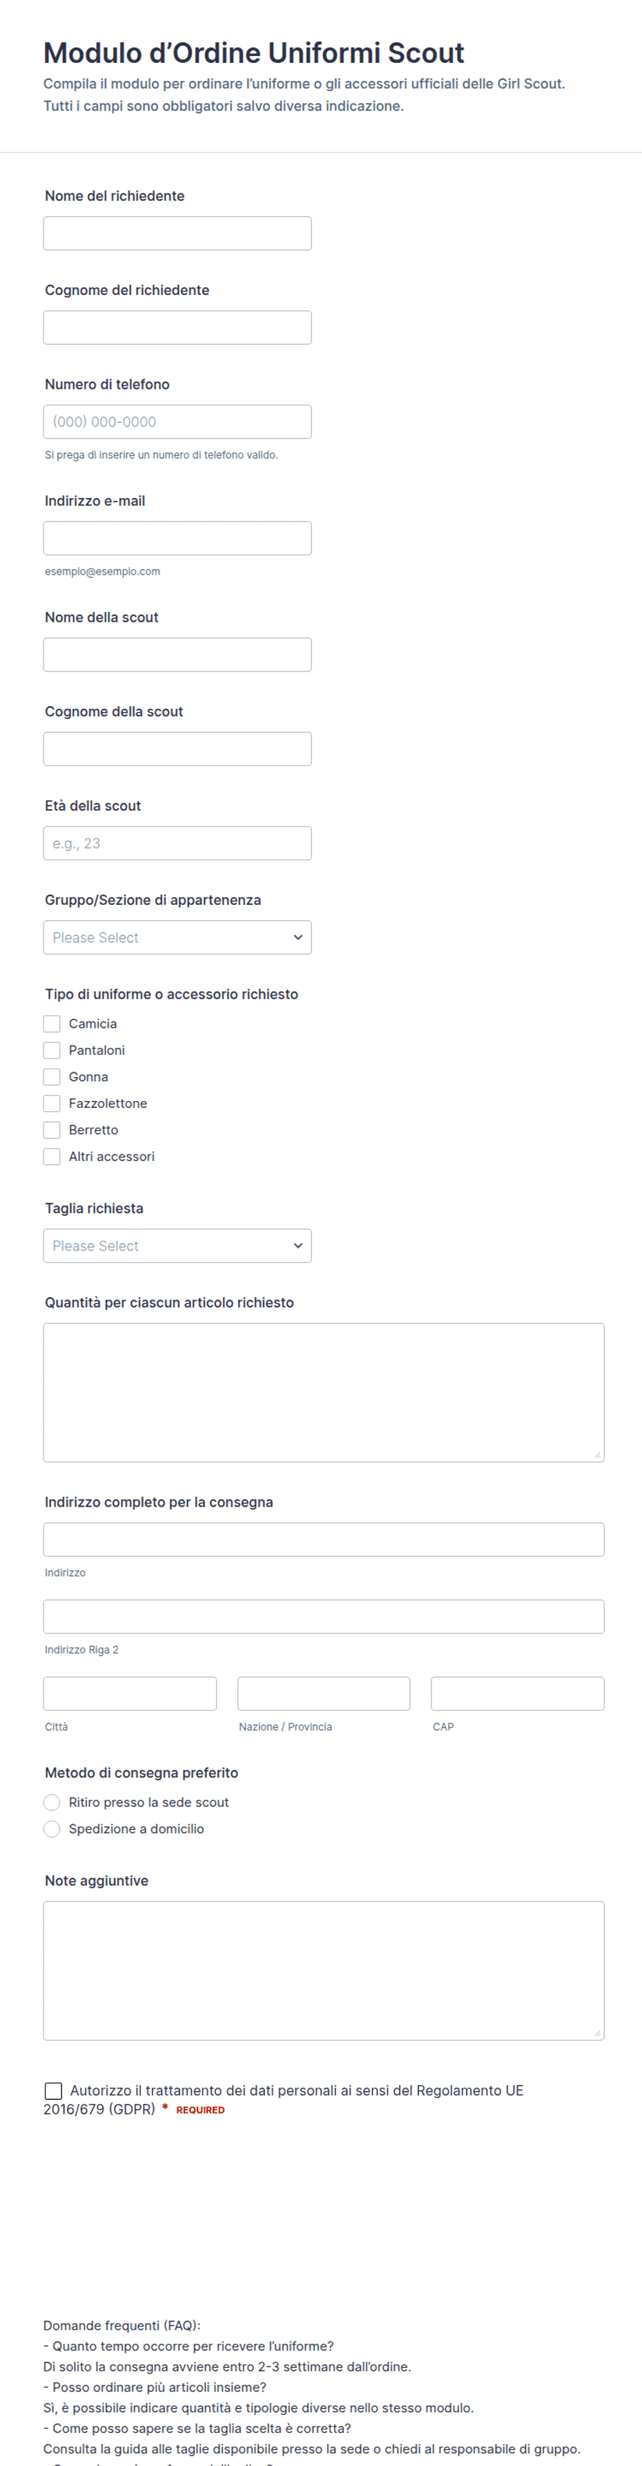Tick the Camicia checkbox
The width and height of the screenshot is (642, 2466).
[x=52, y=1023]
